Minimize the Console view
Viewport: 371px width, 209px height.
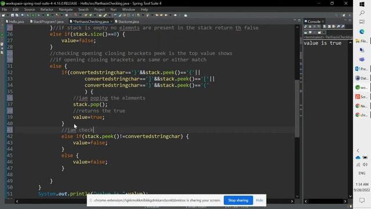pyautogui.click(x=345, y=20)
